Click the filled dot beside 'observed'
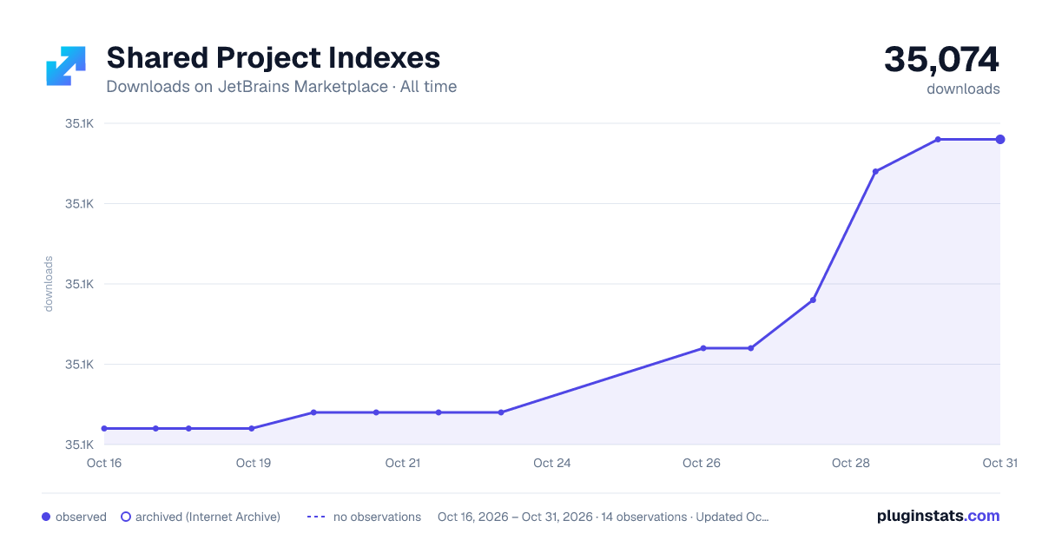 pyautogui.click(x=46, y=517)
